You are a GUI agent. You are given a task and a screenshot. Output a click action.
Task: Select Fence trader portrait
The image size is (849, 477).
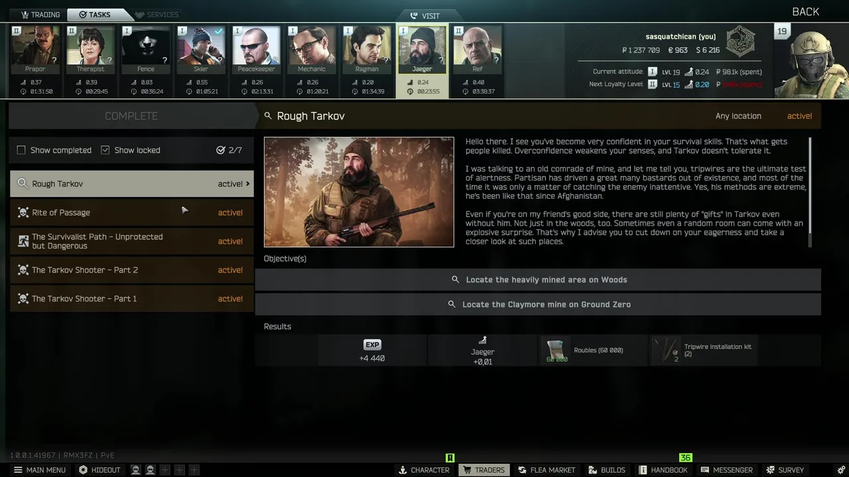click(x=145, y=50)
